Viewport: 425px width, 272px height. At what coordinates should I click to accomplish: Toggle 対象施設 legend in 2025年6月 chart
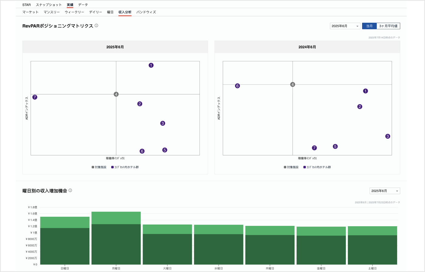click(99, 167)
